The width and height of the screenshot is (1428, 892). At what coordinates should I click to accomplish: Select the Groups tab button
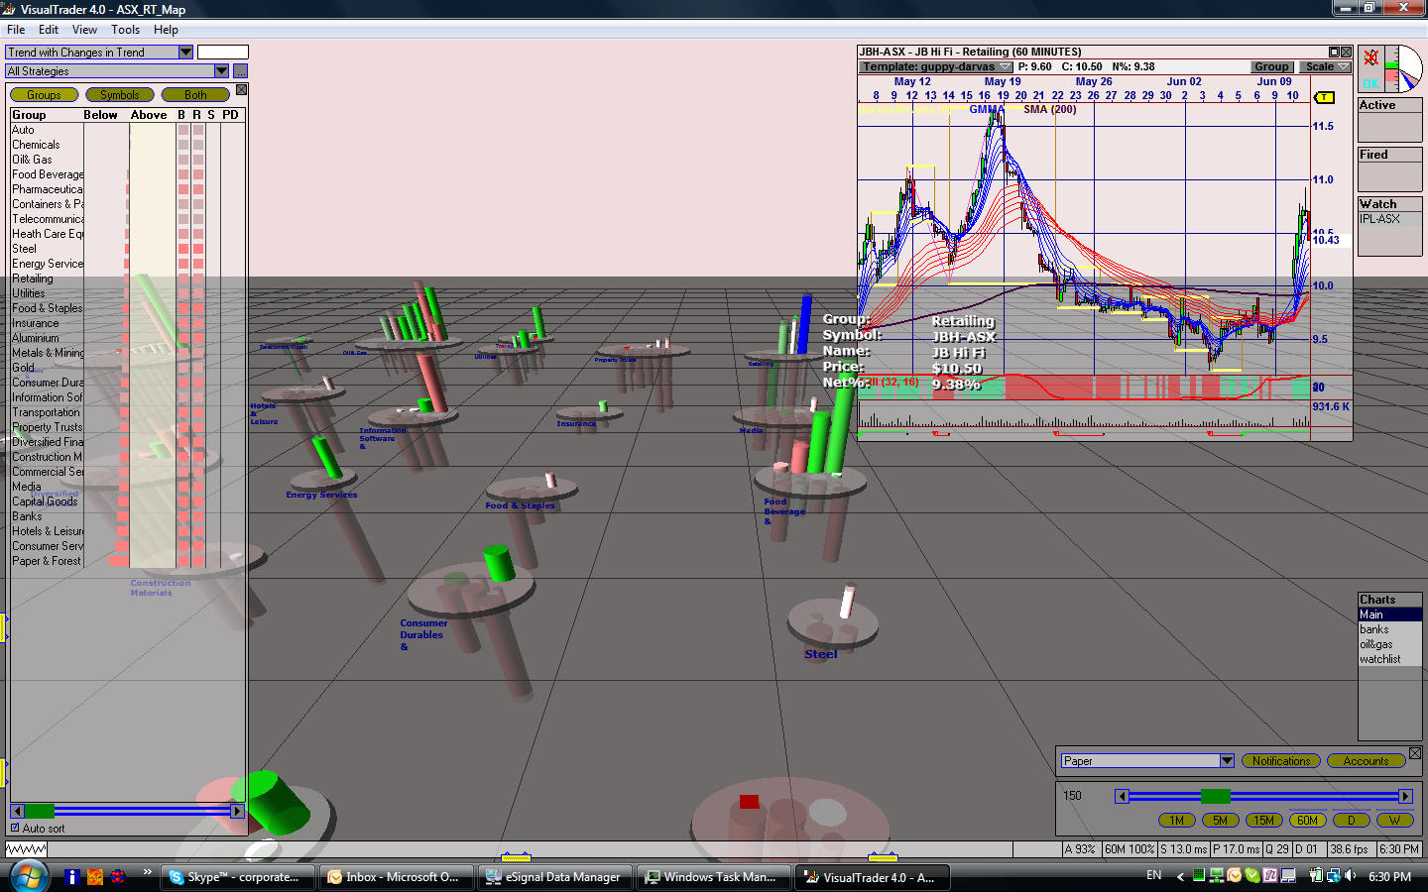pos(44,95)
